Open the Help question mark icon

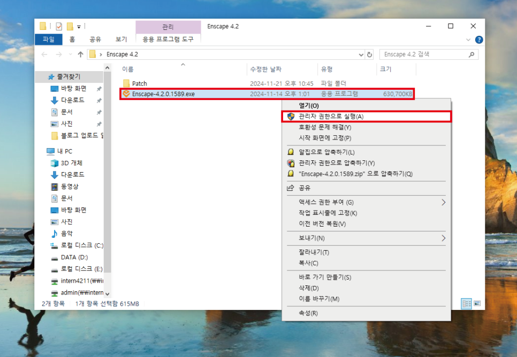[x=479, y=40]
